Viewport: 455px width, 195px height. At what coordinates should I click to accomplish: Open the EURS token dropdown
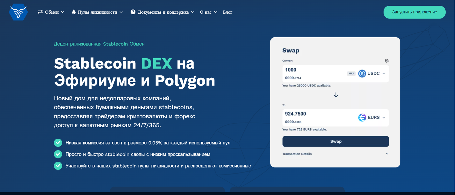click(x=372, y=117)
